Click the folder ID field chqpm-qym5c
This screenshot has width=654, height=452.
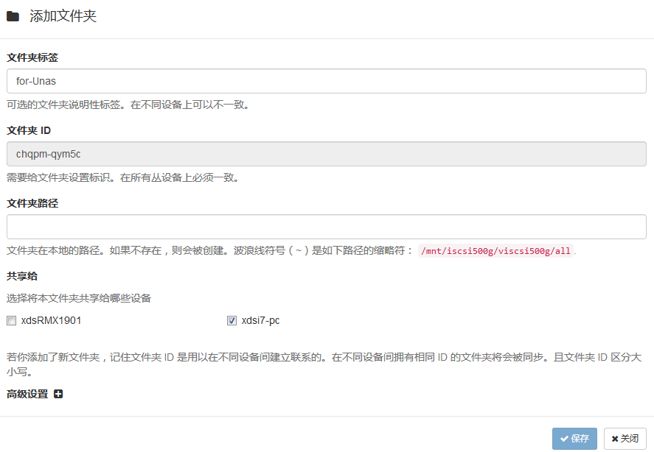[326, 154]
